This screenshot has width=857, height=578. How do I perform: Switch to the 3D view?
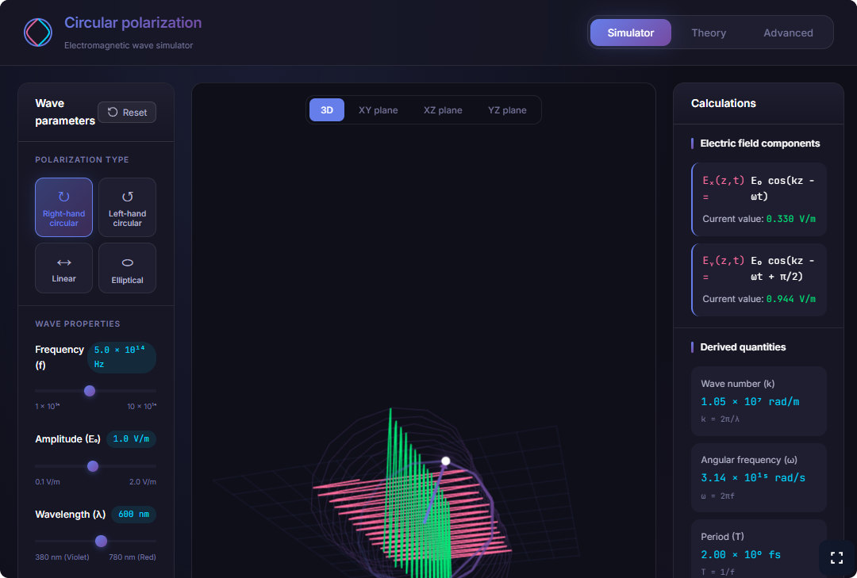tap(327, 109)
